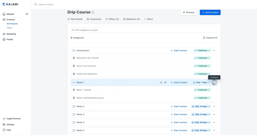Screen dimensions: 257x135
Task: Add Content to the Week 4 category
Action: pyautogui.click(x=179, y=123)
